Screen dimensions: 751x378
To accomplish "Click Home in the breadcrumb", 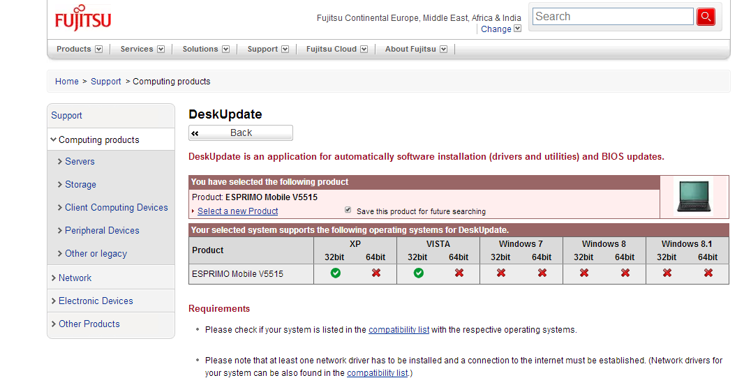I will (x=66, y=82).
